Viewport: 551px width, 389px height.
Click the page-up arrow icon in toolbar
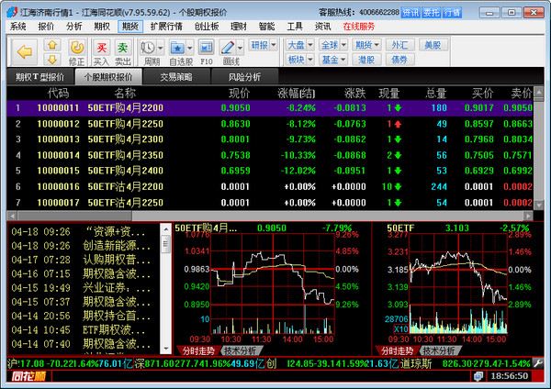click(x=54, y=43)
